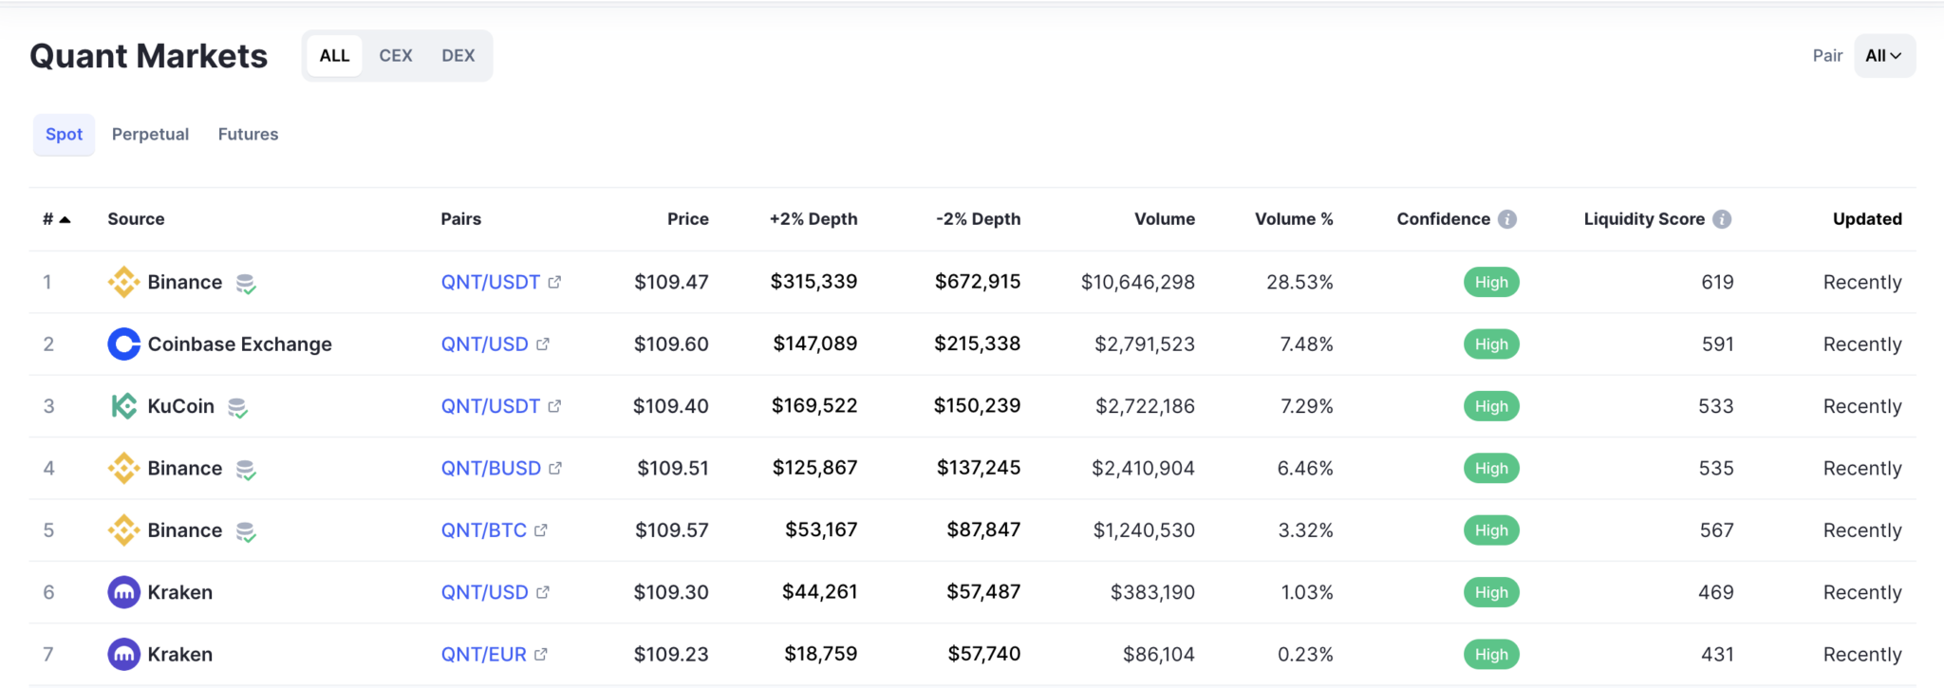1944x688 pixels.
Task: Click the KuCoin logo icon
Action: coord(123,406)
